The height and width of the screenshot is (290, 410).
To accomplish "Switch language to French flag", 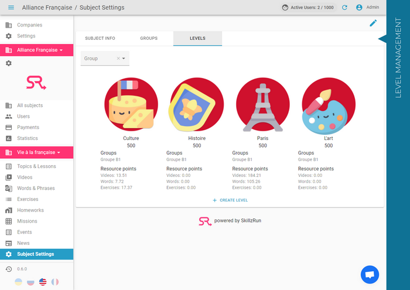I will click(x=55, y=282).
